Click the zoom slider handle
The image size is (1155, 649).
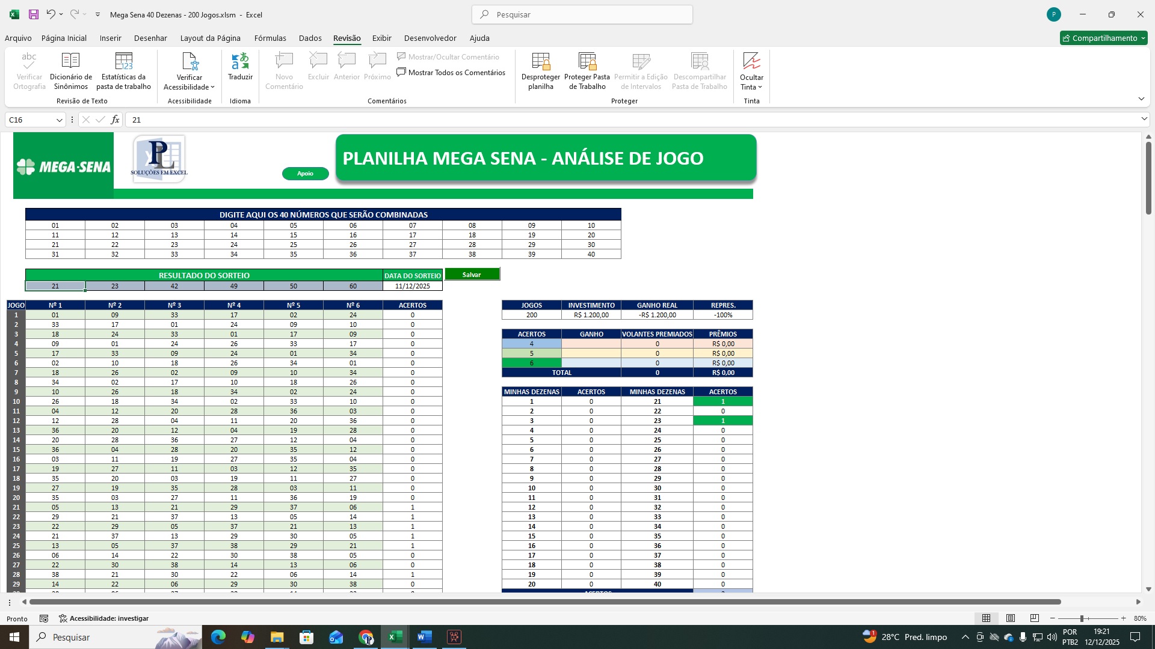pos(1082,618)
